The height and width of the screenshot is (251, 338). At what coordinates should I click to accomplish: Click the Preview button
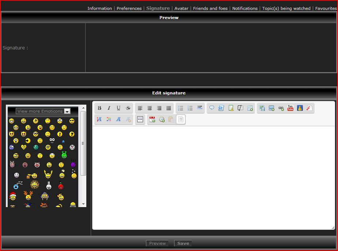click(157, 243)
